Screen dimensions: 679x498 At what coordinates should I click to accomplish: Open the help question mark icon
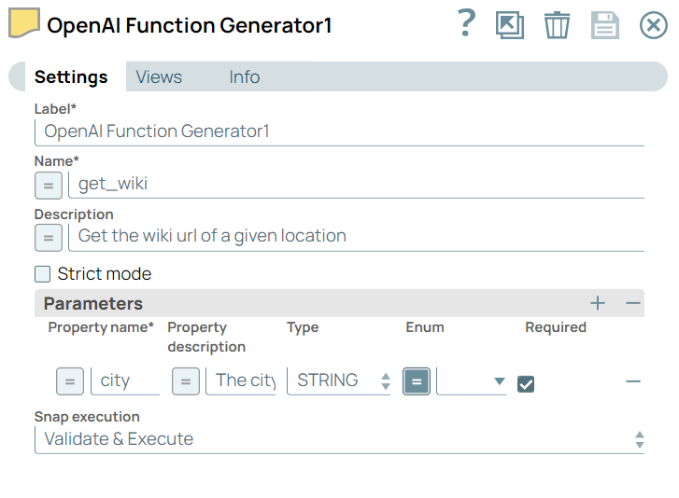point(467,23)
